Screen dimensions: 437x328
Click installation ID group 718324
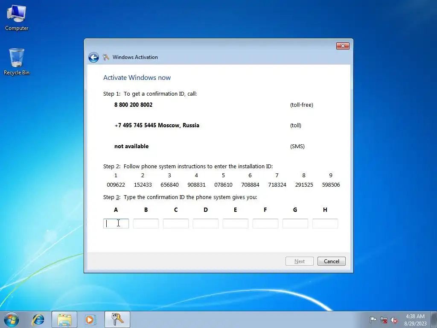[277, 184]
